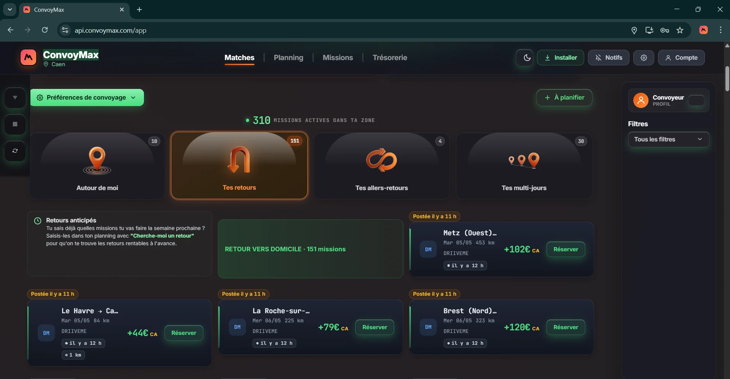The height and width of the screenshot is (379, 730).
Task: Click browser install app icon
Action: tap(649, 30)
